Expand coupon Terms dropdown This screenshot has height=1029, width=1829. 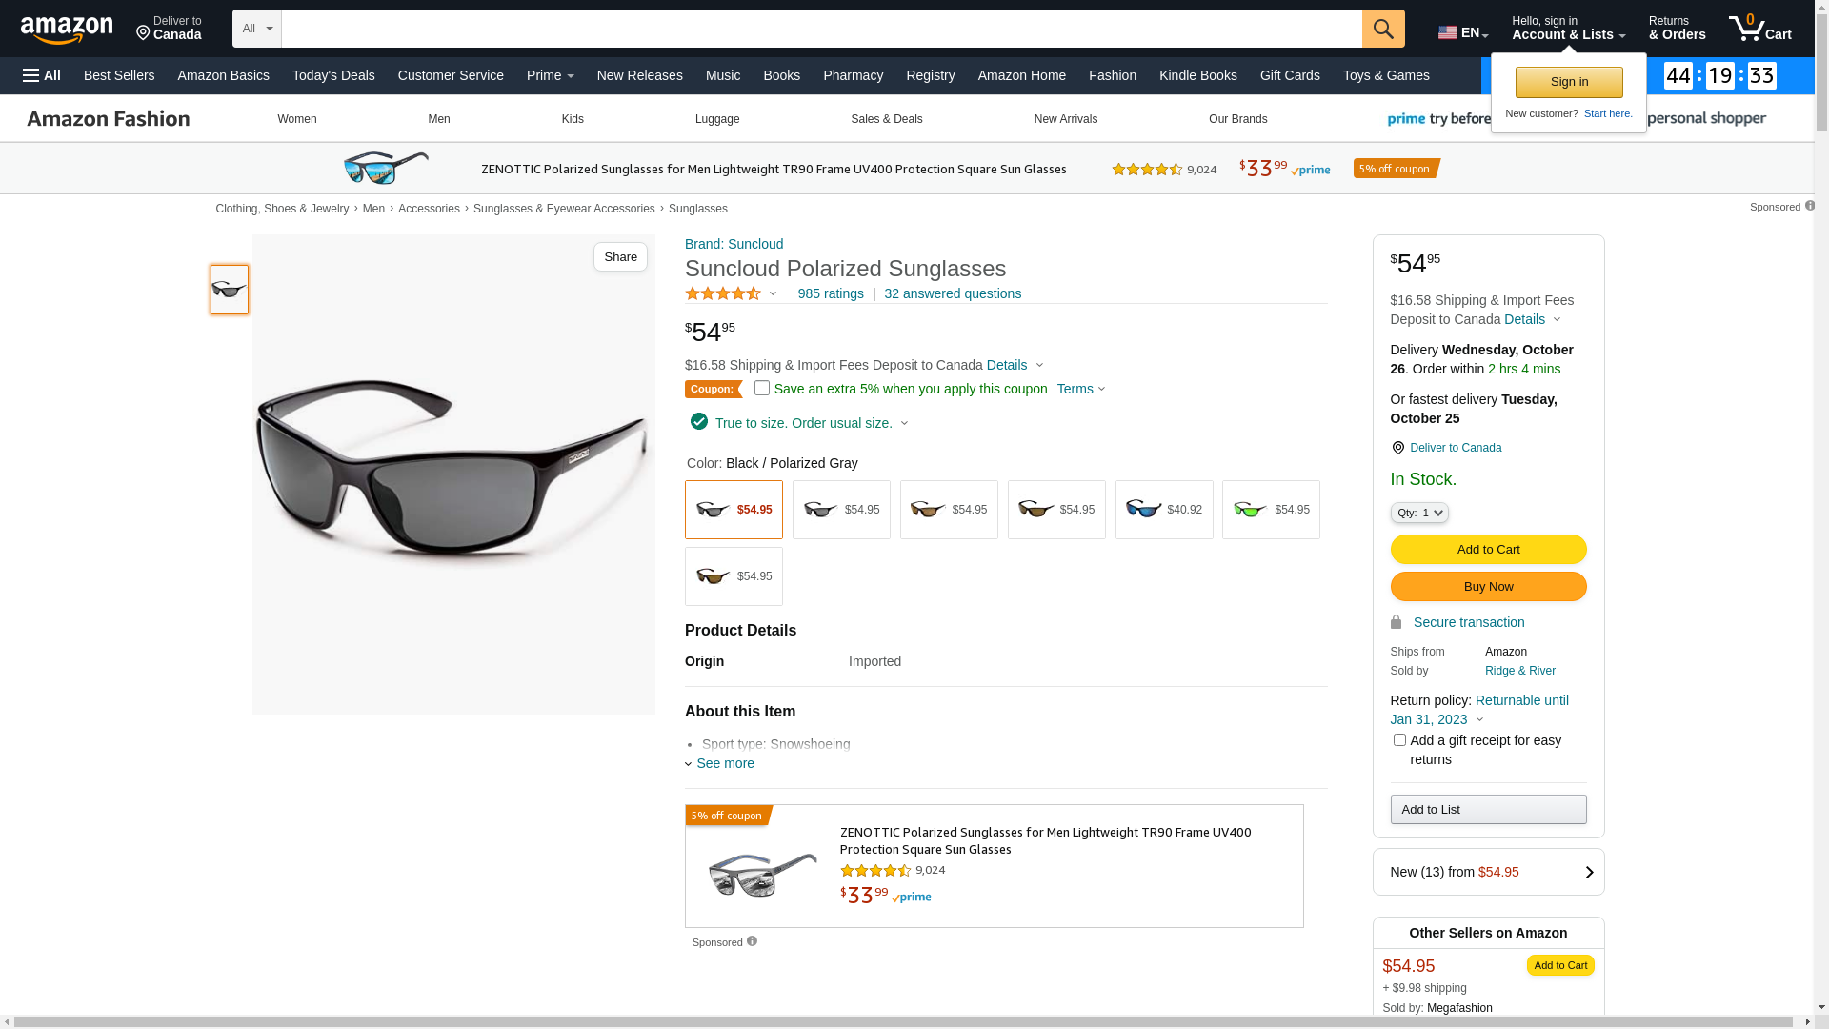[x=1080, y=389]
